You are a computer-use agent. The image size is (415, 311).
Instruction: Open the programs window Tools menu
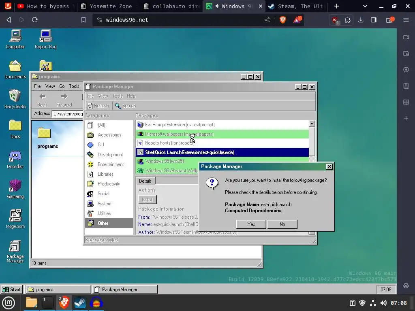pyautogui.click(x=74, y=86)
